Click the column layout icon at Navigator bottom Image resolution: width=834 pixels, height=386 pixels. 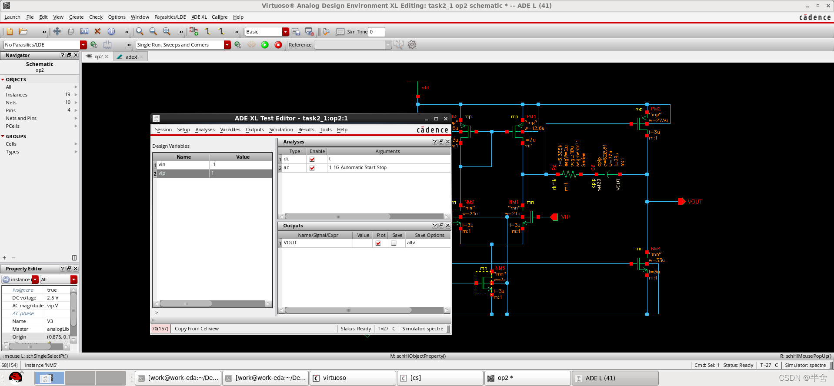click(74, 258)
